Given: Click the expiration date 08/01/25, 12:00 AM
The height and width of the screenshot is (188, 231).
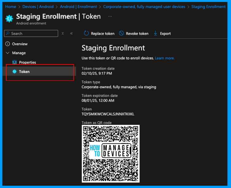Looking at the screenshot, I should point(98,101).
